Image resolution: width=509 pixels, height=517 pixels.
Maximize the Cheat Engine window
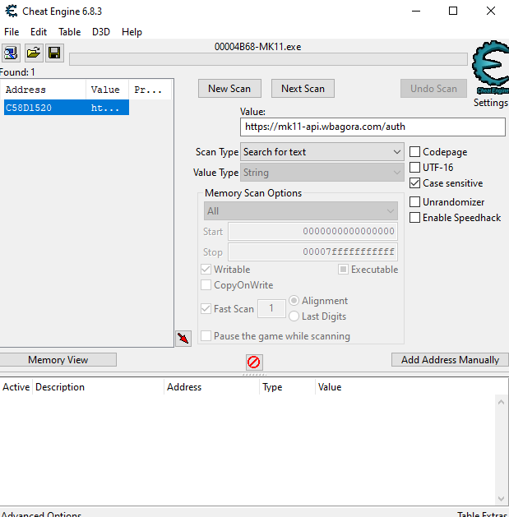453,12
